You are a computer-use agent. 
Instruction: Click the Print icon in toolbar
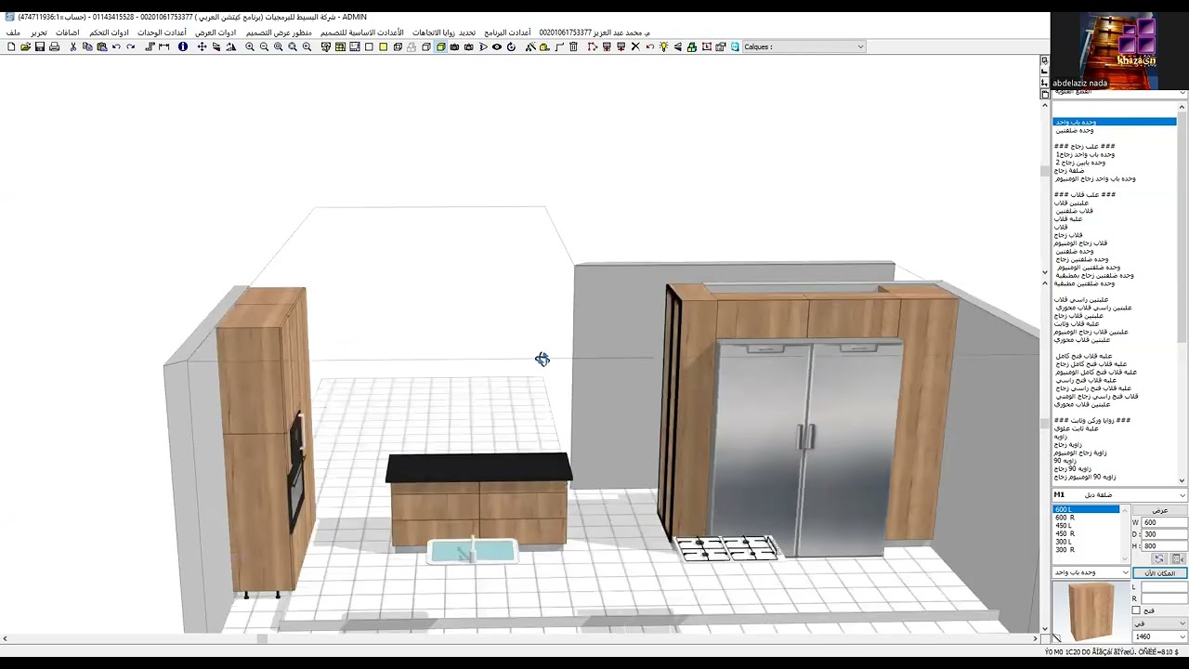[55, 46]
